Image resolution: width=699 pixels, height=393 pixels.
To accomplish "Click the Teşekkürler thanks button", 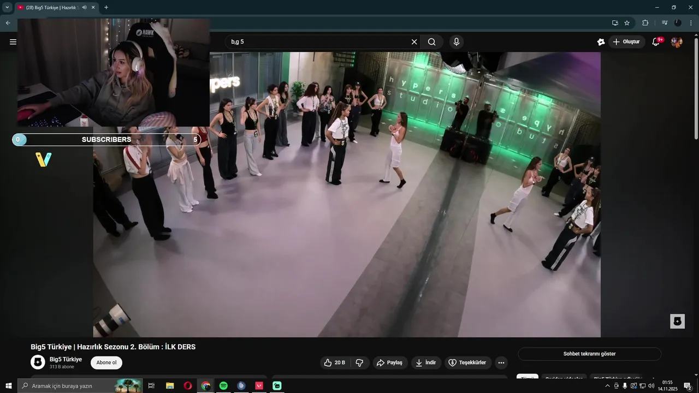I will pos(467,362).
